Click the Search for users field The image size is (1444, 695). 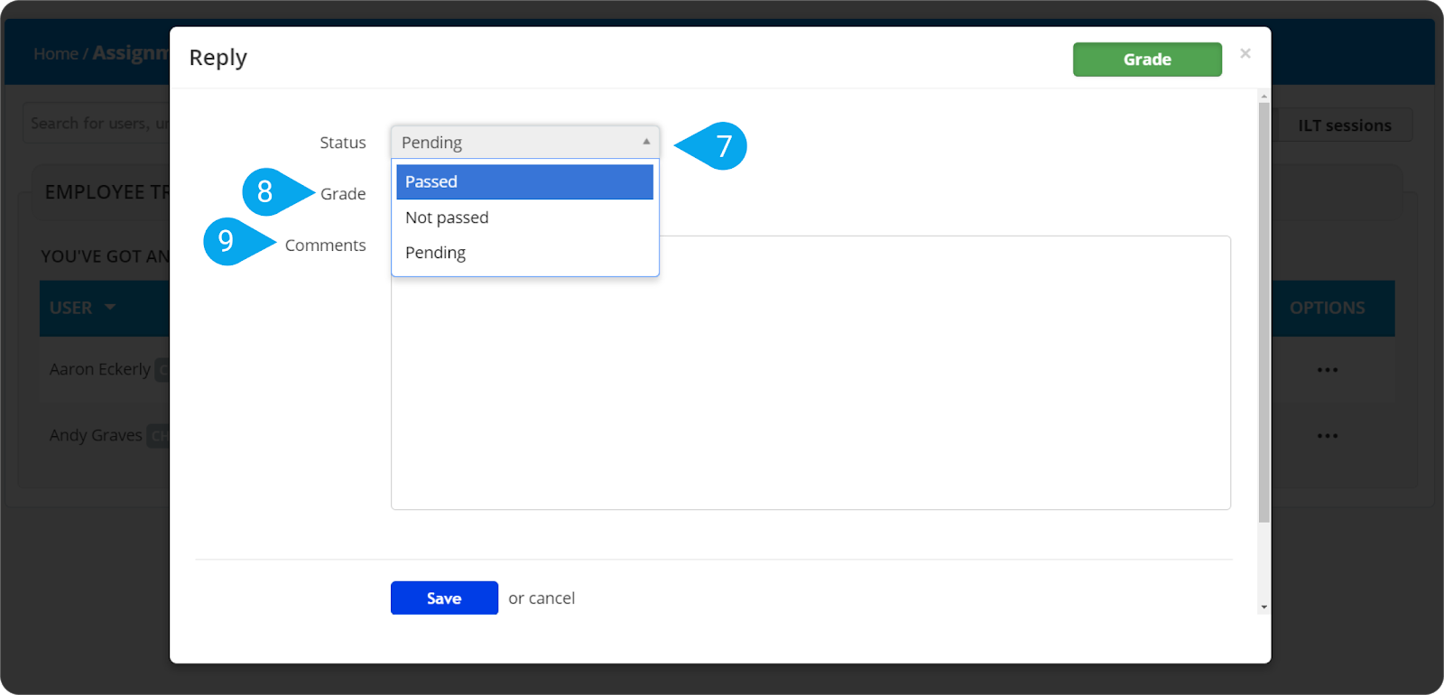(97, 124)
